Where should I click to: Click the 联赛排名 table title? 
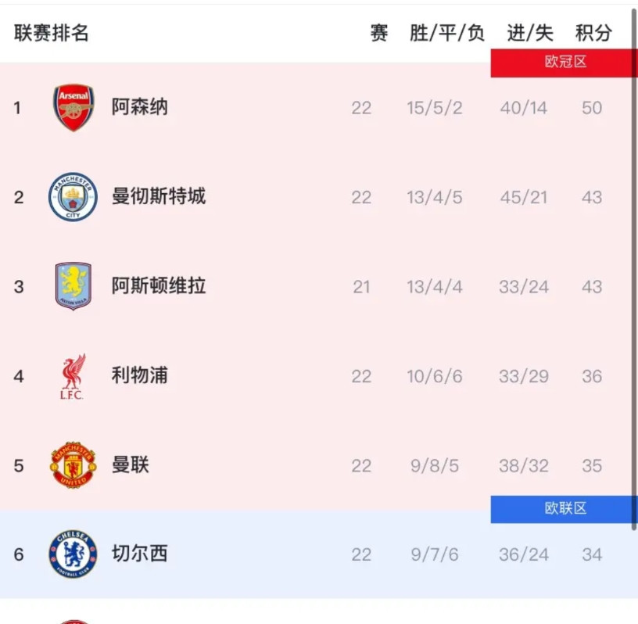click(50, 33)
